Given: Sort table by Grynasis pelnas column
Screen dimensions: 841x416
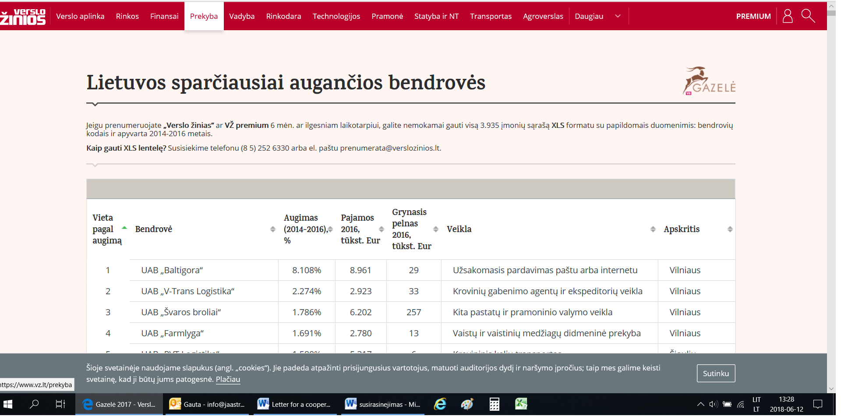Looking at the screenshot, I should (x=436, y=229).
